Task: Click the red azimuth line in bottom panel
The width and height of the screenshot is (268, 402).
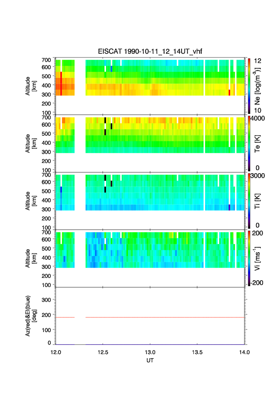Action: coord(150,317)
